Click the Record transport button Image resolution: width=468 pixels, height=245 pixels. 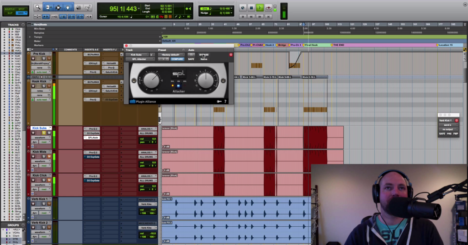[268, 8]
